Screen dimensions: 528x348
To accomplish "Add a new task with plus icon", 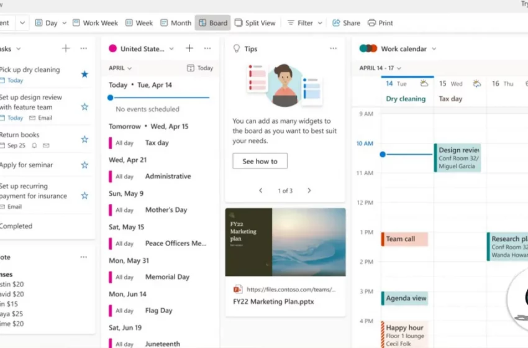I will click(x=66, y=48).
